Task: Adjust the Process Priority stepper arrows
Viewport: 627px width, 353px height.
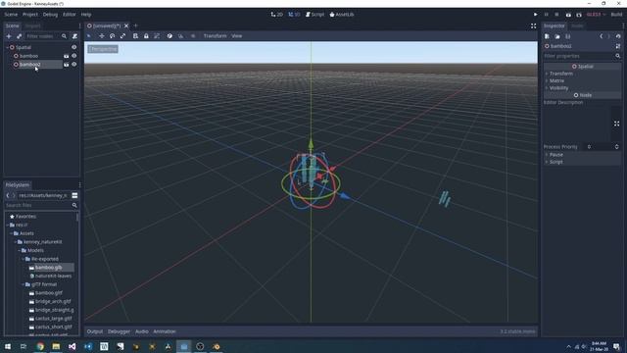Action: (x=616, y=147)
